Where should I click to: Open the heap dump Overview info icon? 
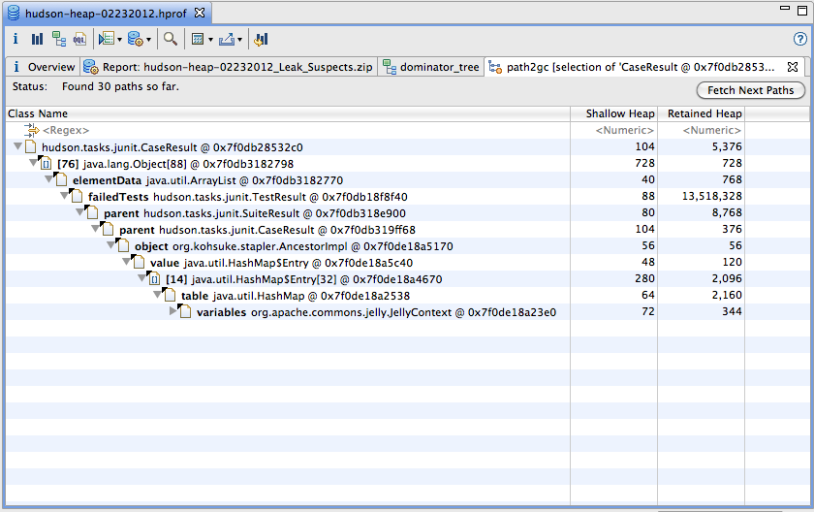(16, 40)
